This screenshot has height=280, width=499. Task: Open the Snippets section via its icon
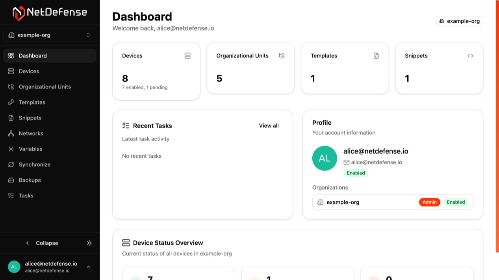[11, 118]
